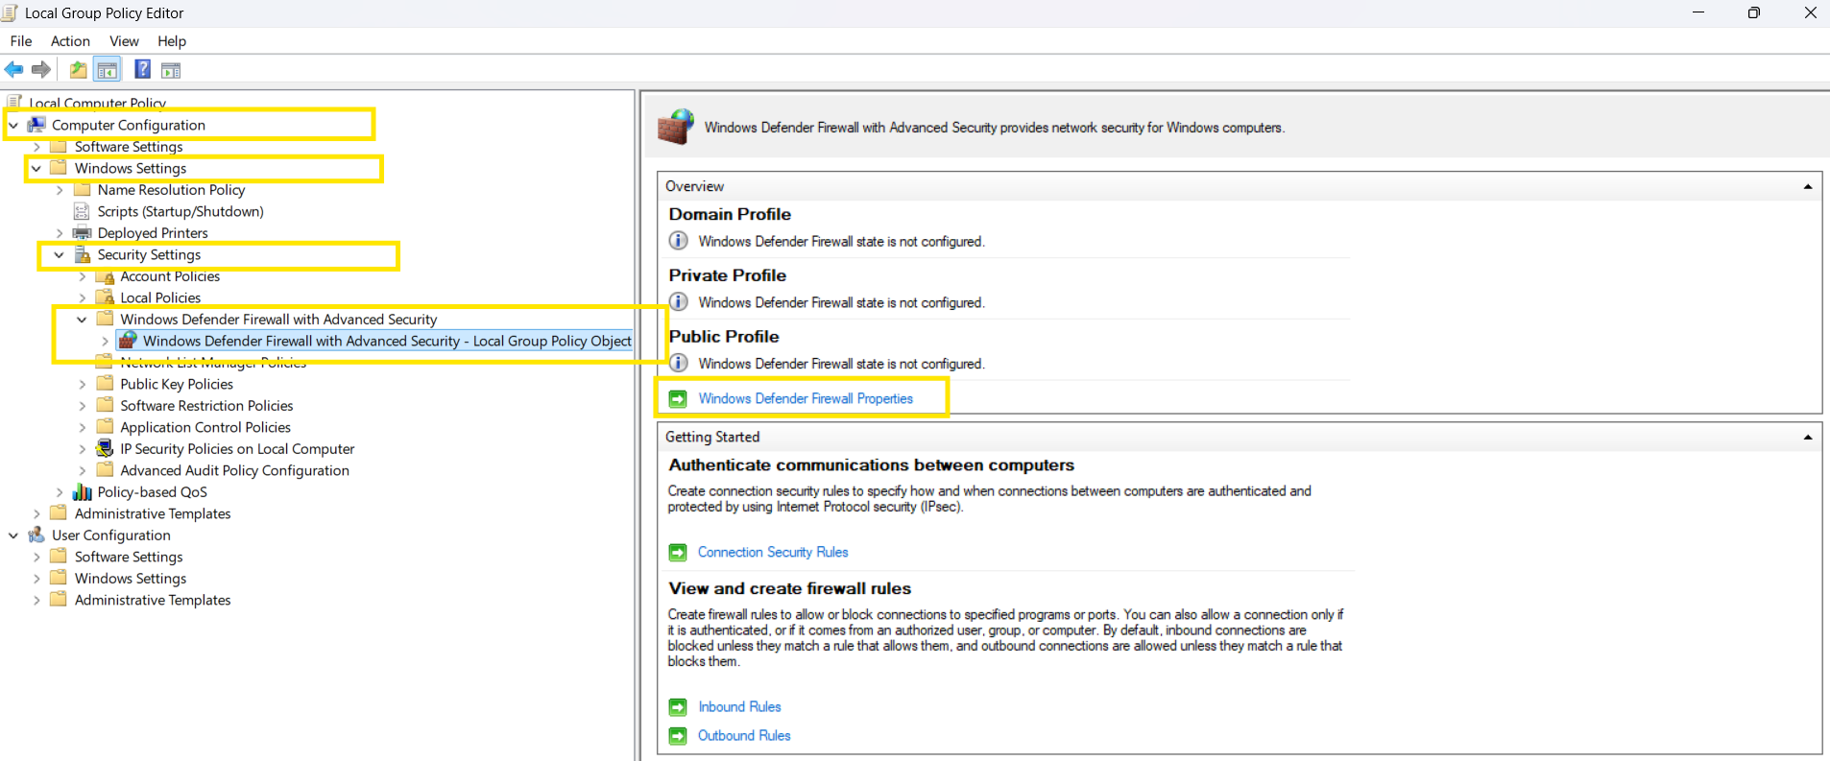
Task: Follow the Outbound Rules link
Action: (x=744, y=735)
